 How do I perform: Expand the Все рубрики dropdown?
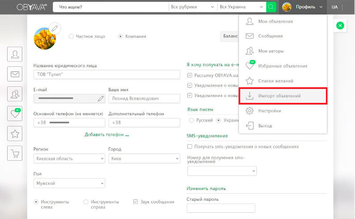[x=192, y=7]
